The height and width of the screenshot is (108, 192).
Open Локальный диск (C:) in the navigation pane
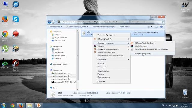(x=62, y=73)
